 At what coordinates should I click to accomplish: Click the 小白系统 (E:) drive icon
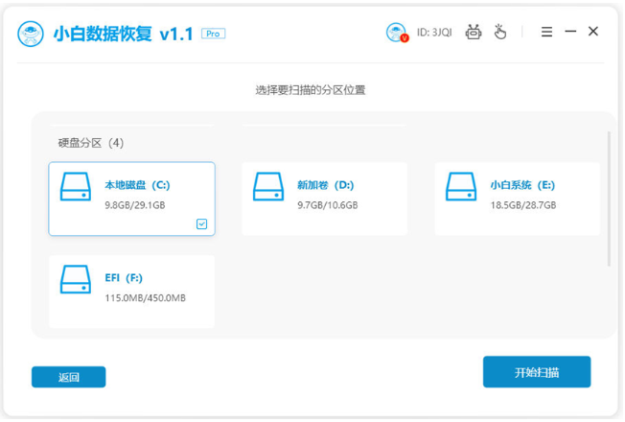coord(461,187)
